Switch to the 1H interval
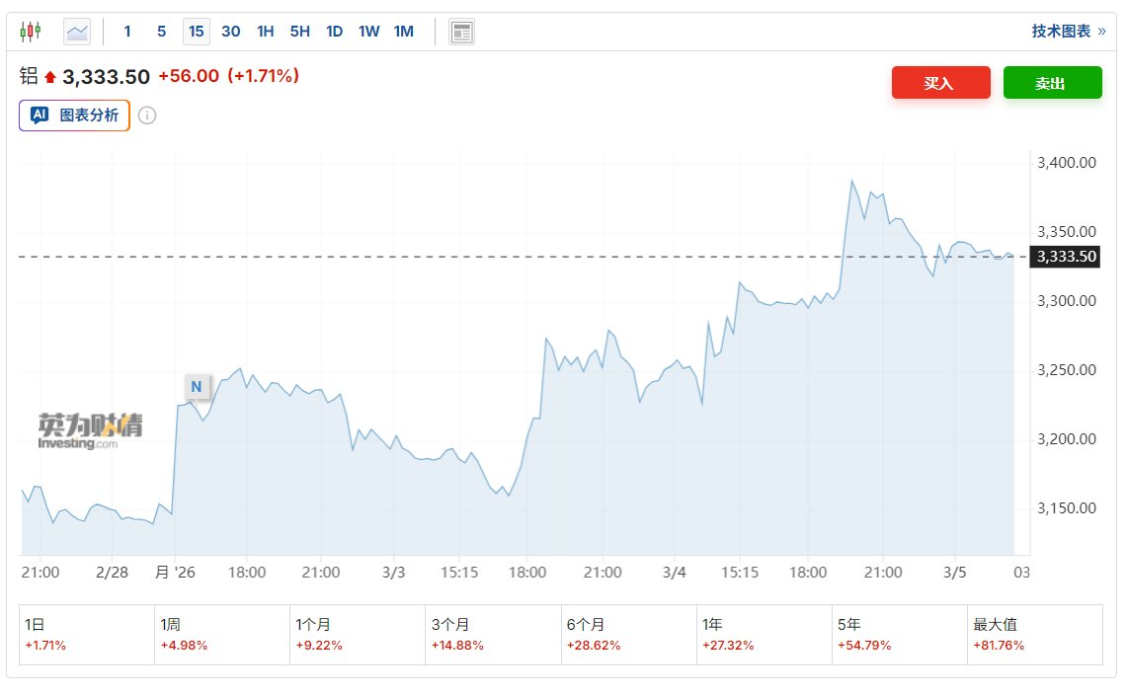 click(x=265, y=32)
